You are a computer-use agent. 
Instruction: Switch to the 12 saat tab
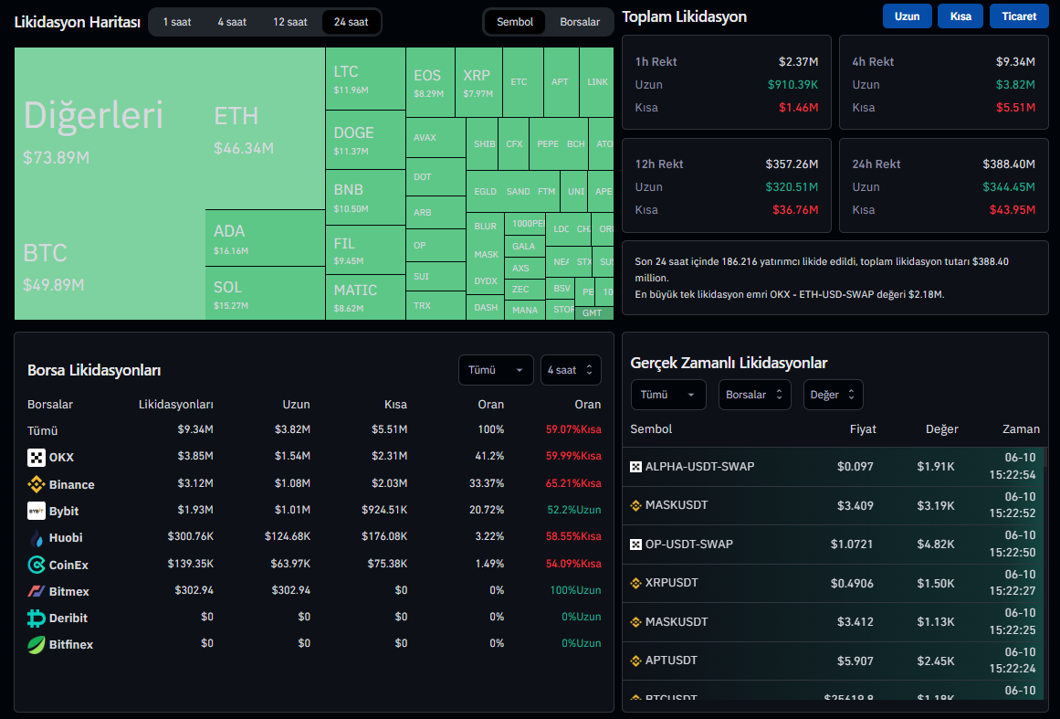click(x=290, y=22)
